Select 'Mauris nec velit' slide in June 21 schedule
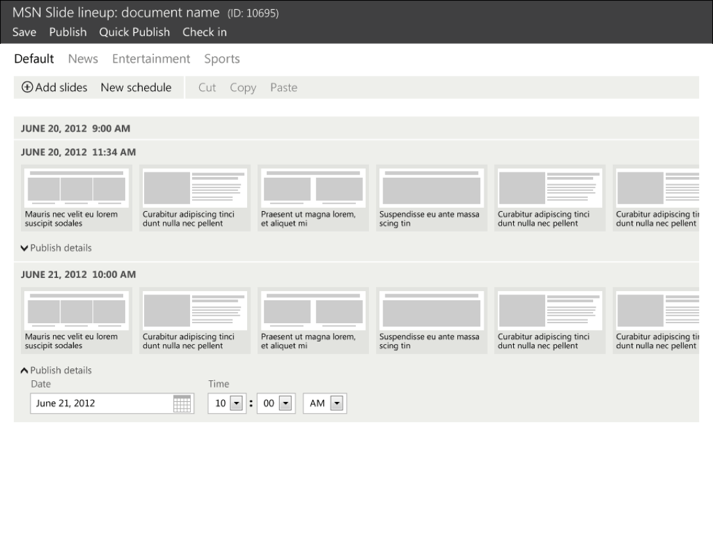Image resolution: width=713 pixels, height=535 pixels. pyautogui.click(x=77, y=320)
